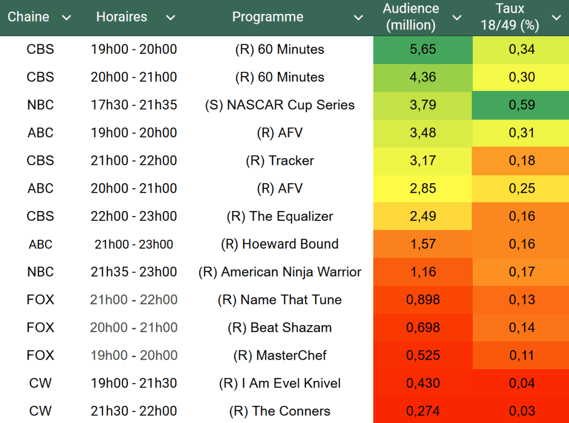
Task: Click the I Am Evel Knivel cell
Action: click(280, 384)
